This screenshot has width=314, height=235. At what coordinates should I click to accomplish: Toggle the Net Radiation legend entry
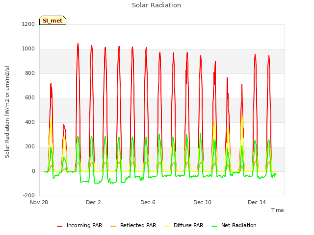tap(234, 225)
